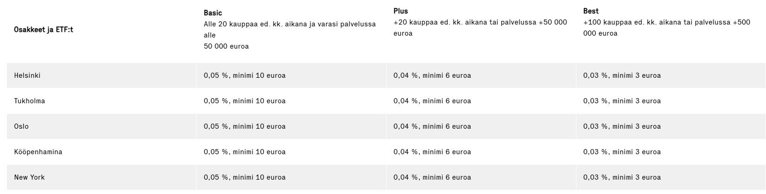This screenshot has height=194, width=766.
Task: Select the Best column heading
Action: pyautogui.click(x=591, y=11)
